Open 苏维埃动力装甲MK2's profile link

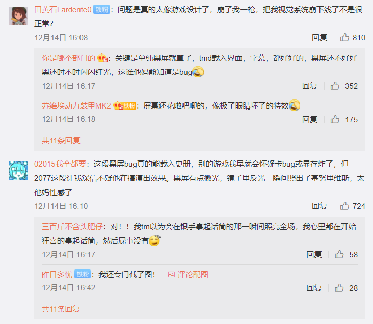(76, 106)
